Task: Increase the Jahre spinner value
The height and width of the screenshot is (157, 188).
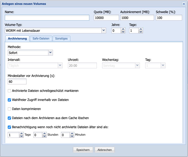Action: 123,29
